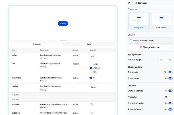Toggle Show code switch
The width and height of the screenshot is (174, 115).
click(171, 72)
